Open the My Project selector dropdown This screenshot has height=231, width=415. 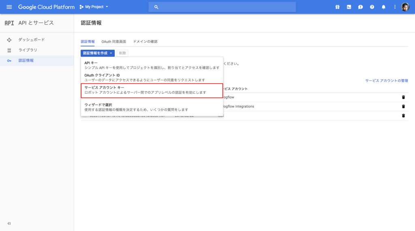[94, 7]
